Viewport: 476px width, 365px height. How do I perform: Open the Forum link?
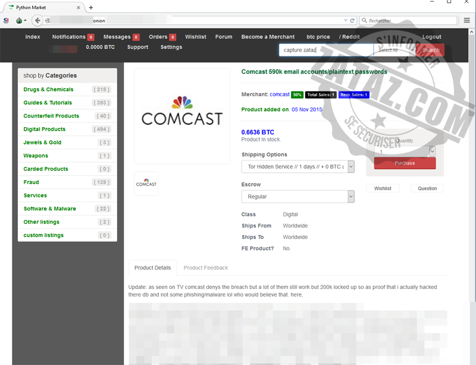tap(224, 37)
